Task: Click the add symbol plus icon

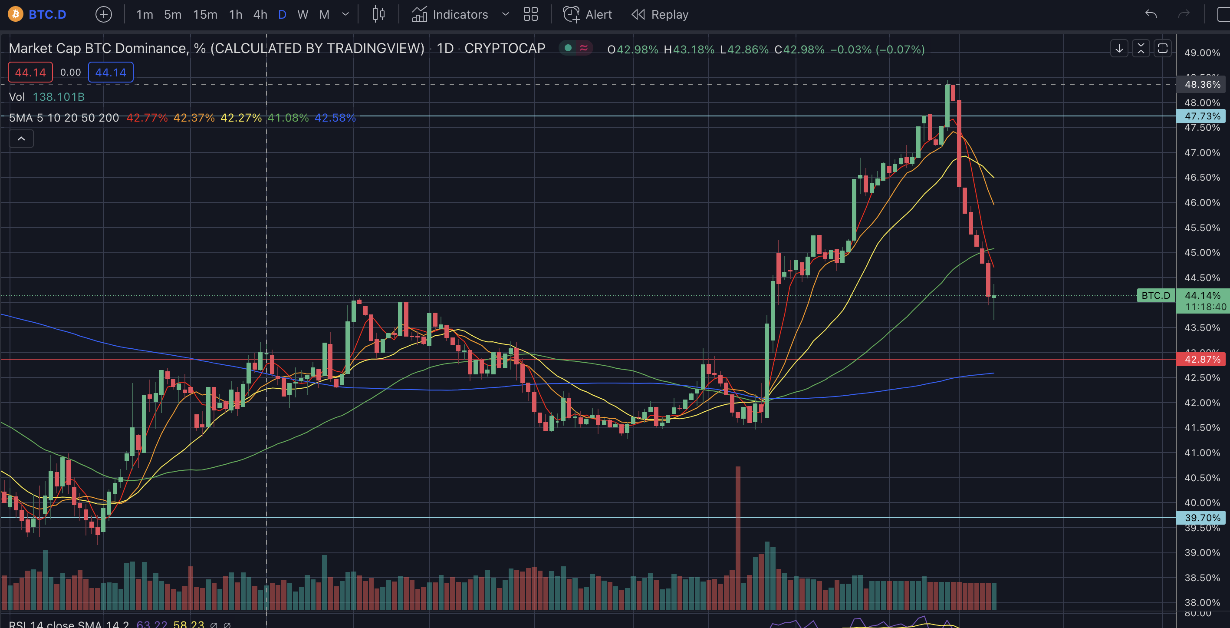Action: click(x=104, y=14)
